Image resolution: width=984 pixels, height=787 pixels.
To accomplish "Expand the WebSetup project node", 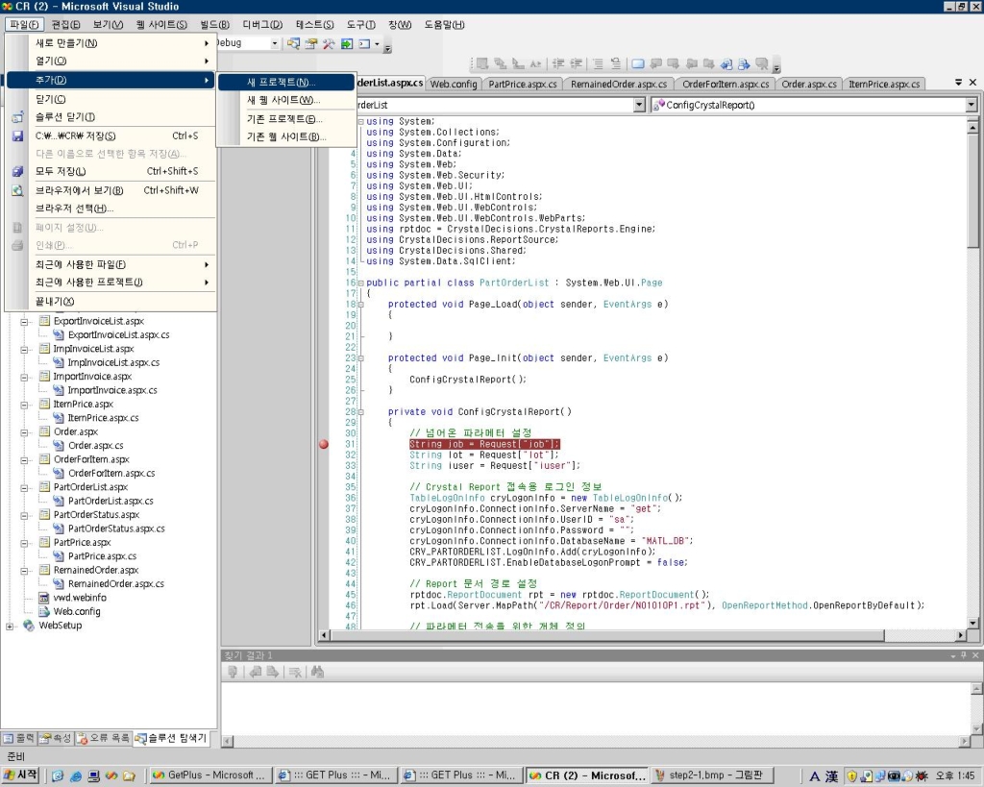I will tap(10, 626).
